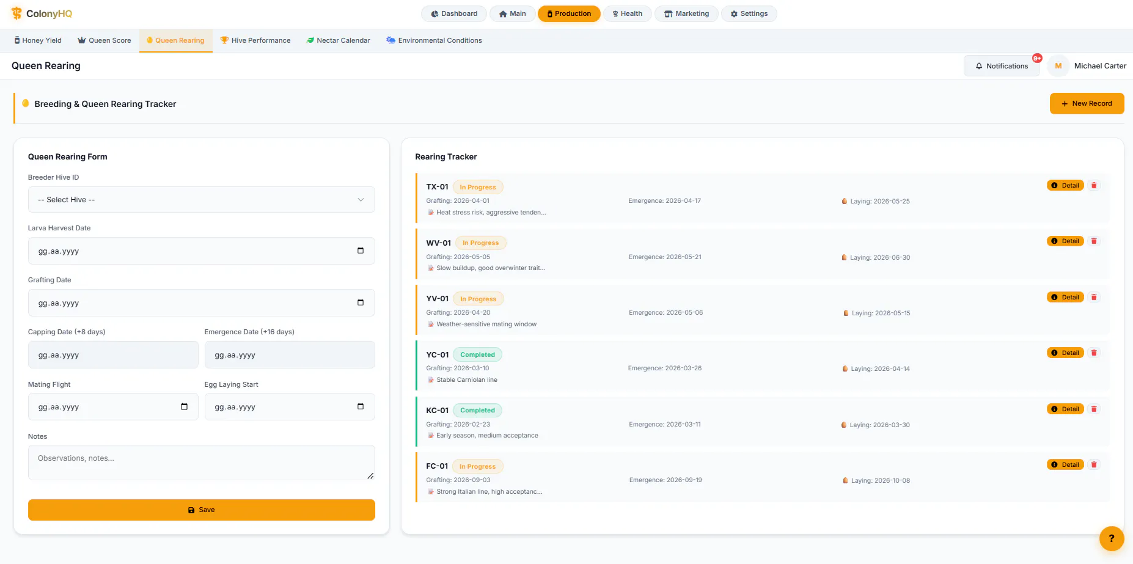Open Detail for KC-01
The height and width of the screenshot is (564, 1133).
click(1065, 409)
